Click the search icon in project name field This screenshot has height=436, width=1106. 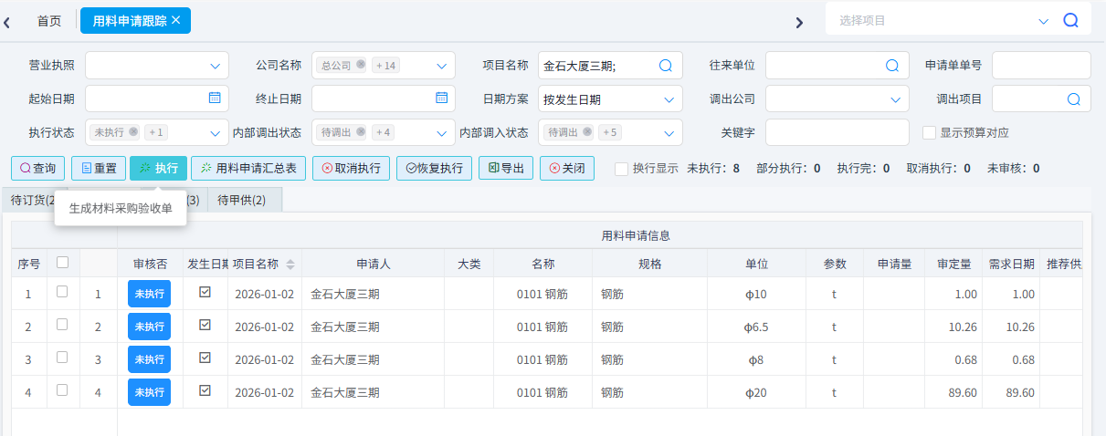coord(666,66)
